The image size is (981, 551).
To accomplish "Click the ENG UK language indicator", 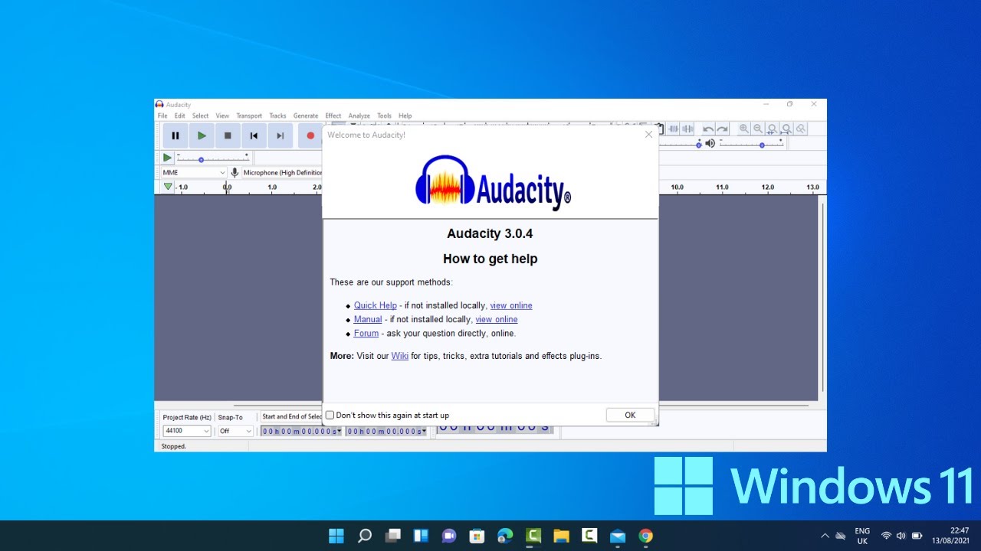I will 862,536.
